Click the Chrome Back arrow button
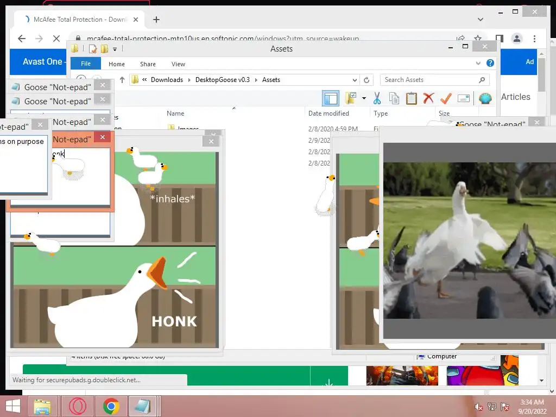Viewport: 556px width, 417px height. 22,39
